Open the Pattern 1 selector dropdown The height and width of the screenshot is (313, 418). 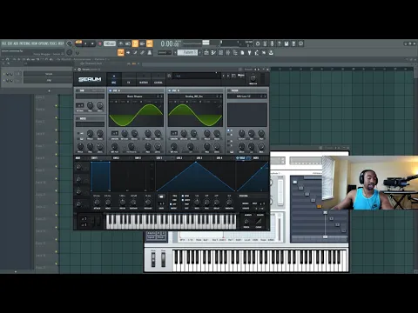187,52
